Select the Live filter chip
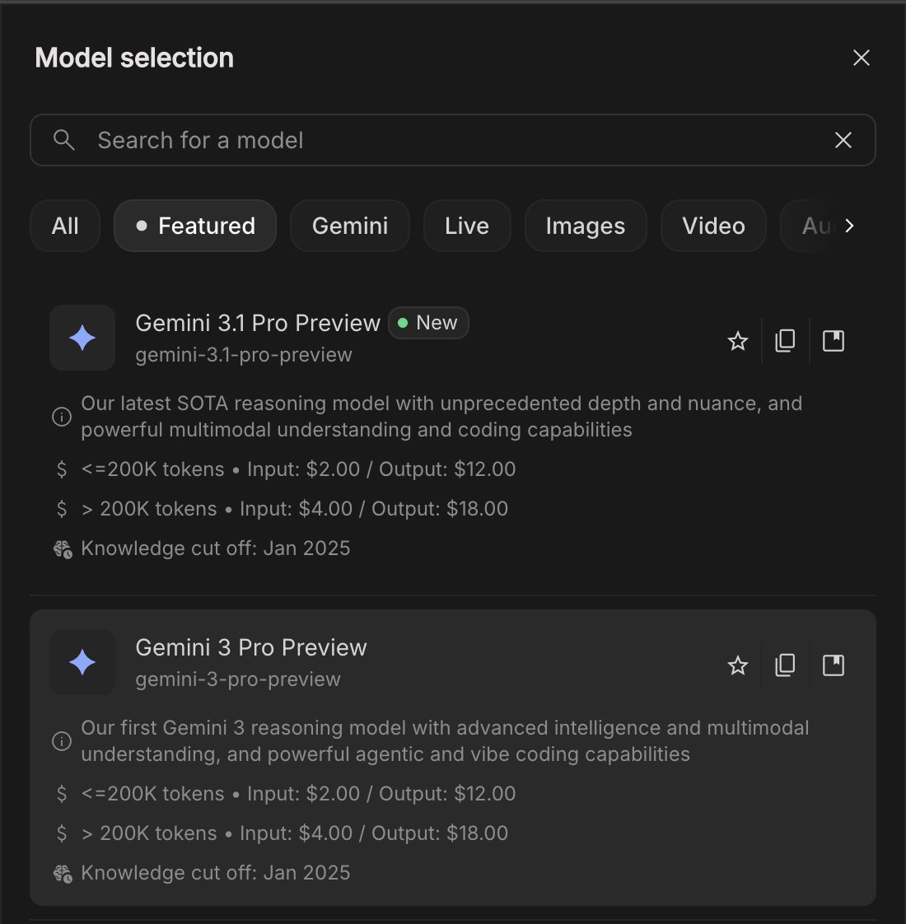 pos(467,226)
